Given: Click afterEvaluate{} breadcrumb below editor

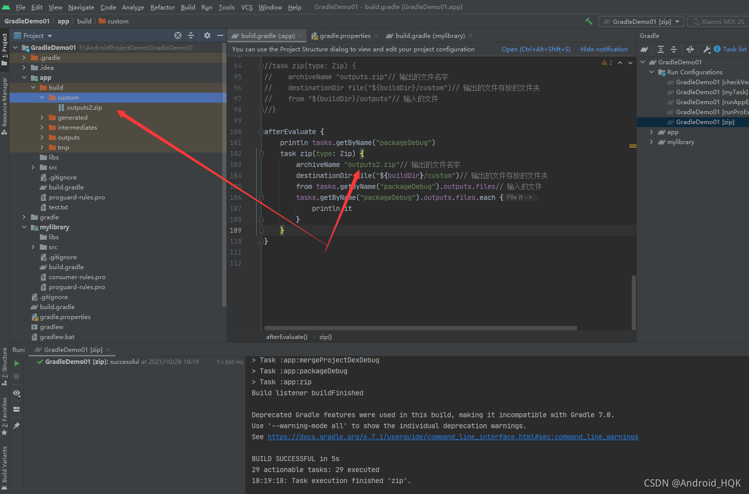Looking at the screenshot, I should pos(287,337).
